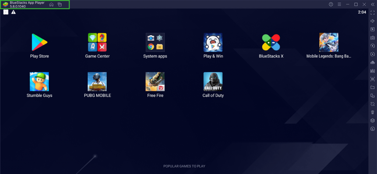The height and width of the screenshot is (174, 377).
Task: Click the warning triangle notification icon
Action: click(x=14, y=12)
